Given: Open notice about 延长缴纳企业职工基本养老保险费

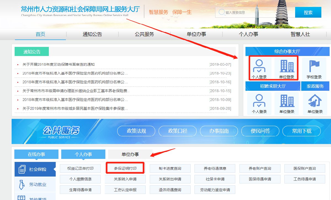Looking at the screenshot, I should tap(76, 91).
